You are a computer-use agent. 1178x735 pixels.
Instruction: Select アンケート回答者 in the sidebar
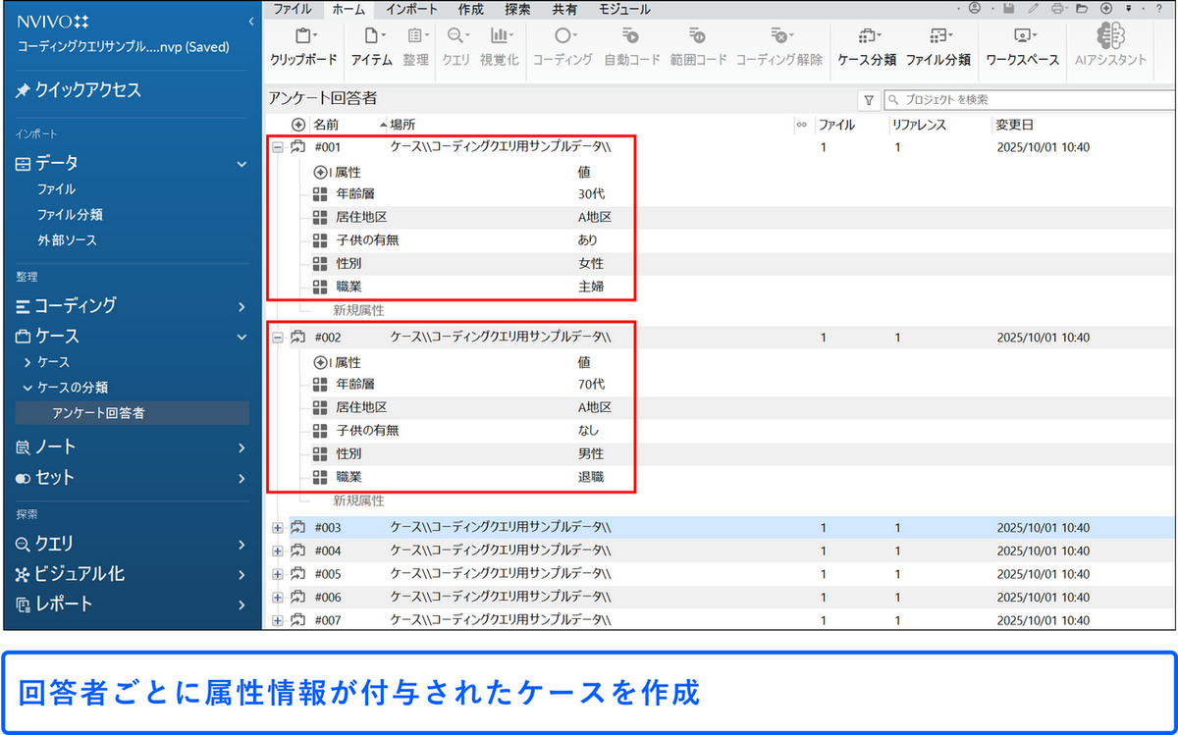[x=98, y=413]
